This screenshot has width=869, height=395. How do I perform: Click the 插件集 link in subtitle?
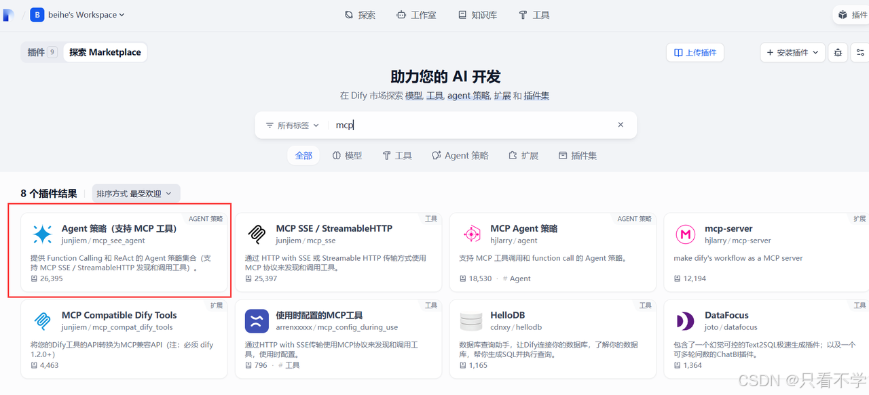pos(536,96)
